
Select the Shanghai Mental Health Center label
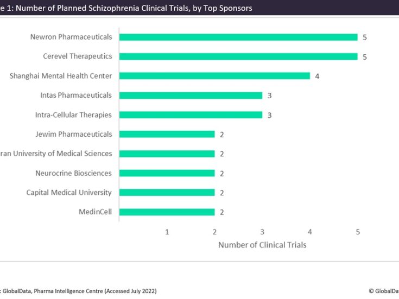pos(60,75)
